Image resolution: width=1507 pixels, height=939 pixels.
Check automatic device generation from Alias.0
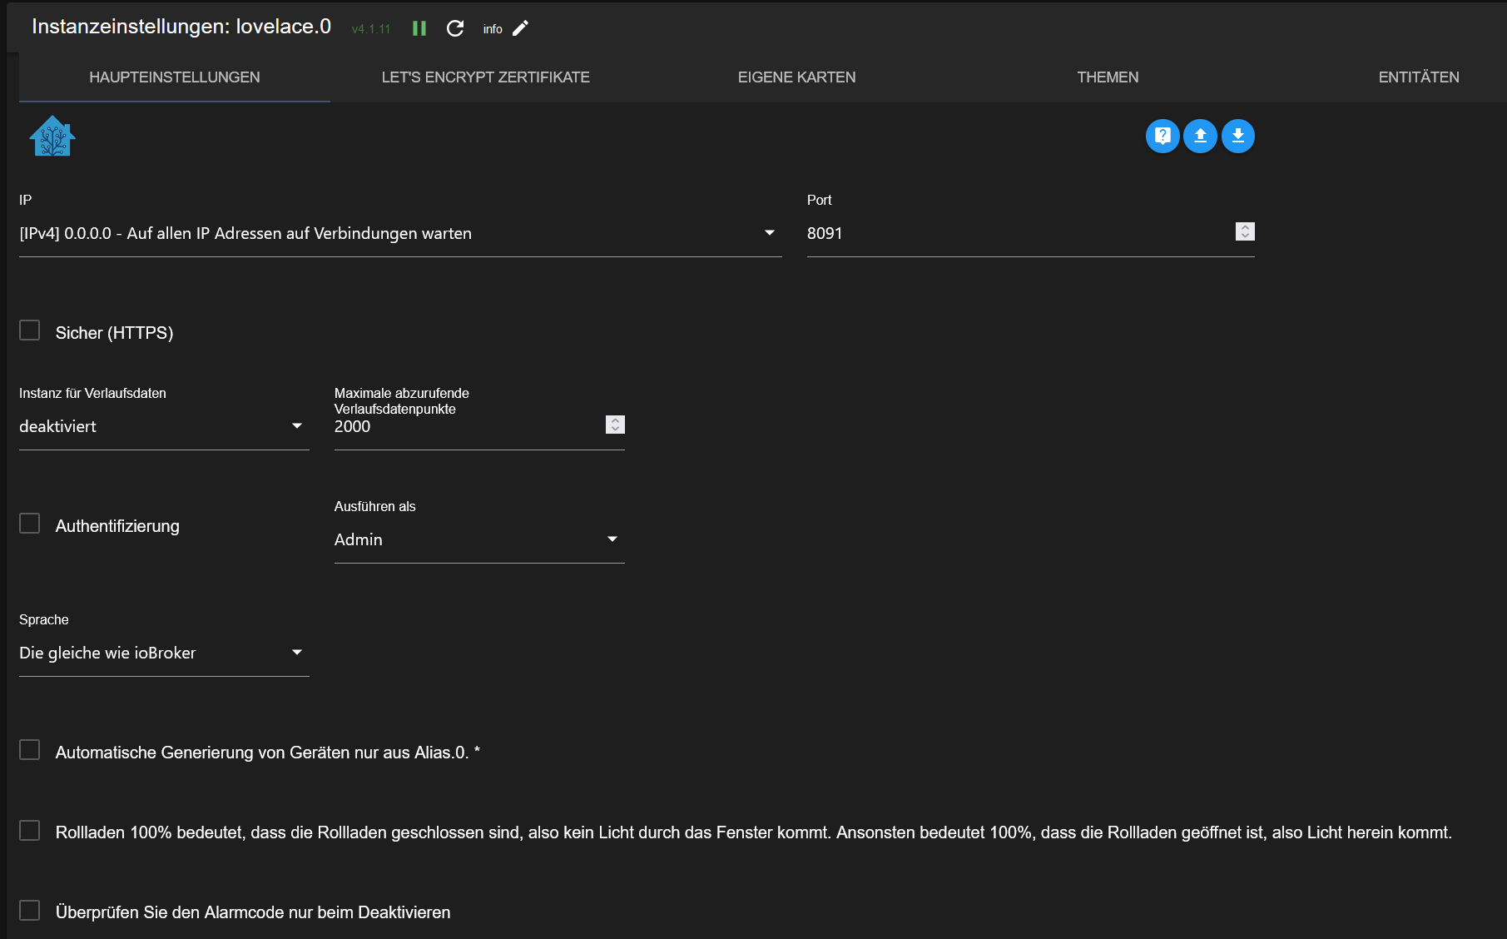[x=30, y=750]
